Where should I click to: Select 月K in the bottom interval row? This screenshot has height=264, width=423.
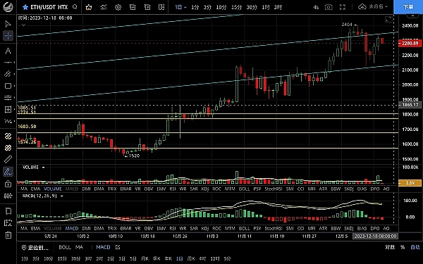pyautogui.click(x=145, y=258)
